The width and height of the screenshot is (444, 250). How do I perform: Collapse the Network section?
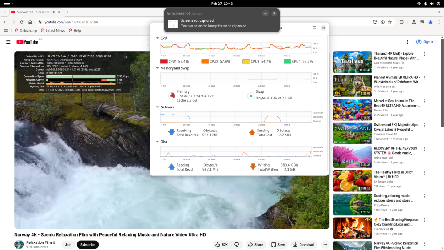[157, 107]
